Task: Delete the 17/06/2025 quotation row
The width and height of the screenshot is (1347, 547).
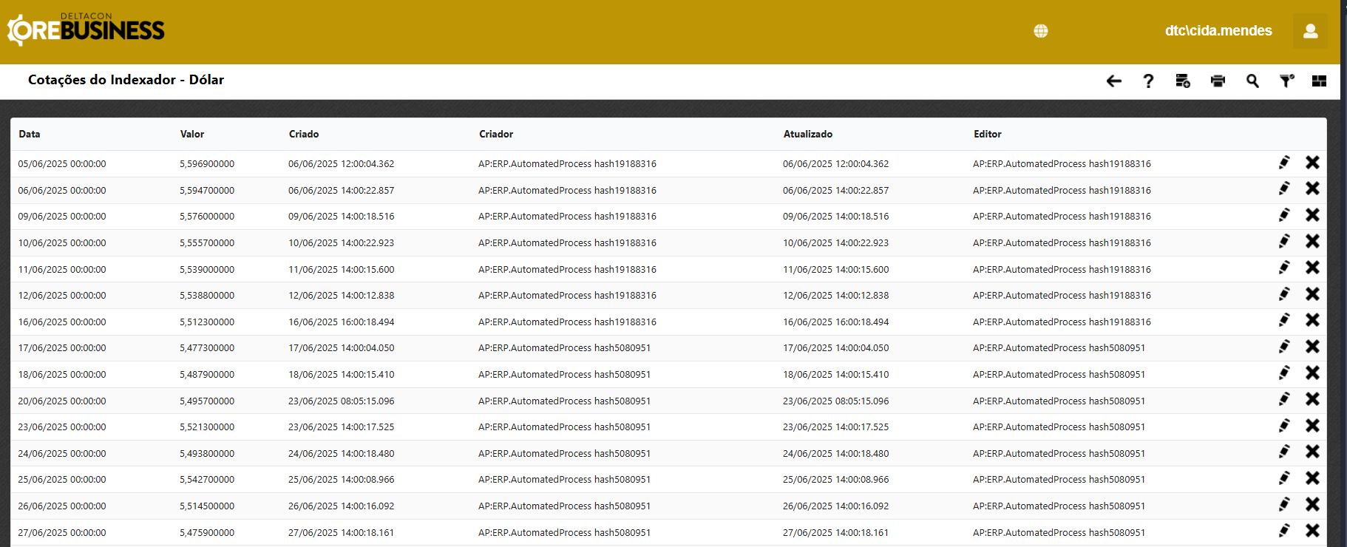Action: (x=1312, y=347)
